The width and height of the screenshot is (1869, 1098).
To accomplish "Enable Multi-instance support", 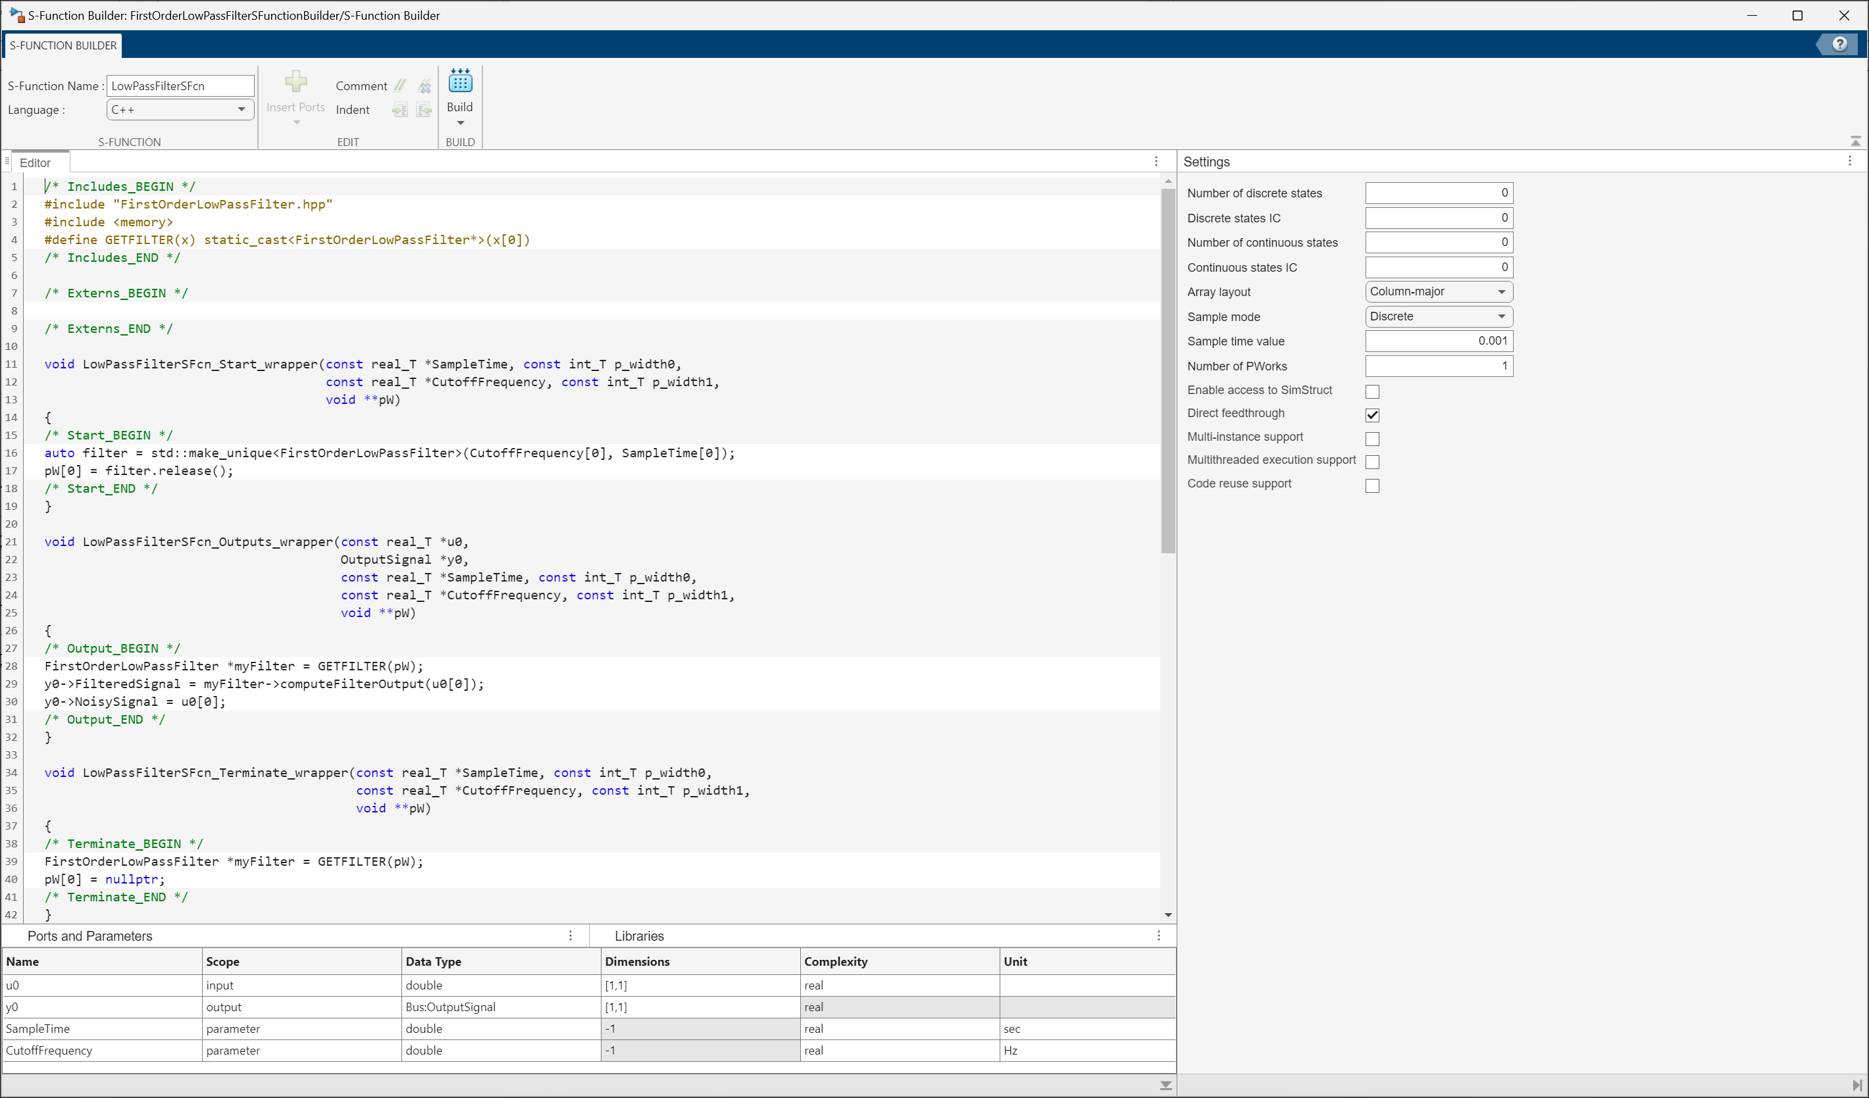I will pos(1373,438).
